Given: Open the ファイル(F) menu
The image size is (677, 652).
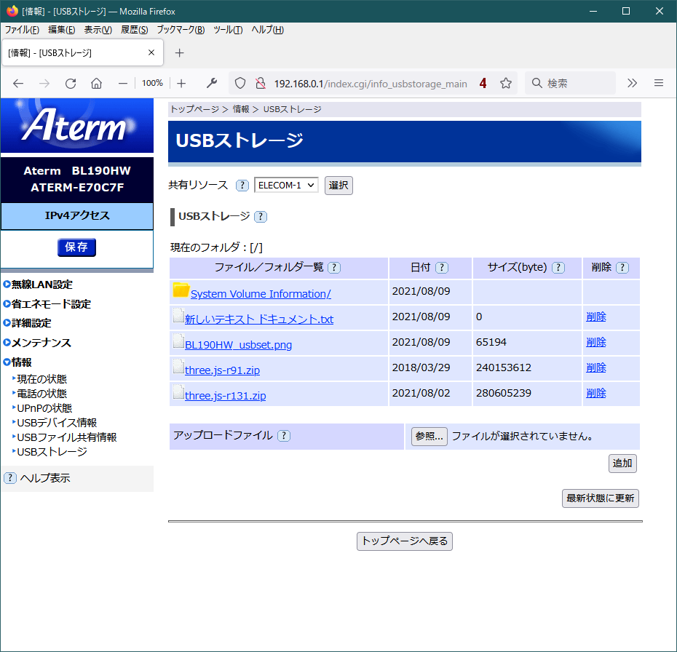Looking at the screenshot, I should [x=22, y=30].
